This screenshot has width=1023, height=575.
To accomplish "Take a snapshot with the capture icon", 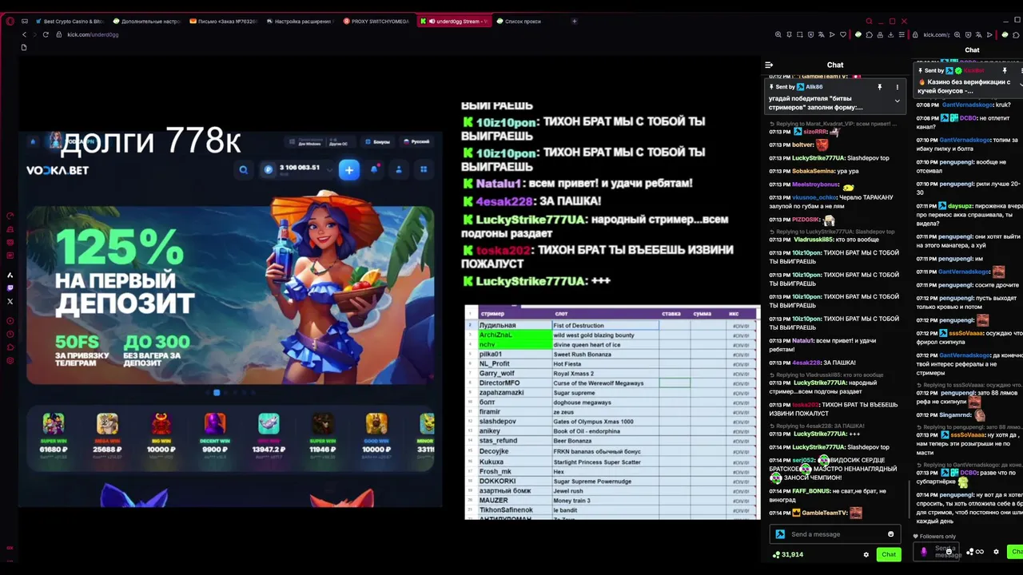I will 800,34.
